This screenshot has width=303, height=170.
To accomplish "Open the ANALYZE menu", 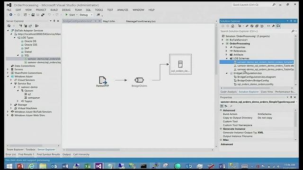I will point(123,10).
